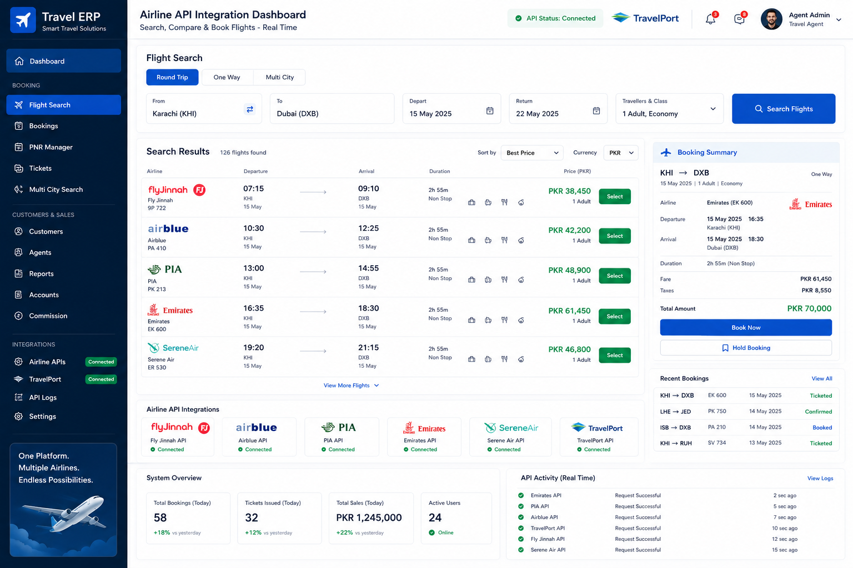Screen dimensions: 853x568
Task: Click the TravelPort API integration card
Action: [599, 437]
